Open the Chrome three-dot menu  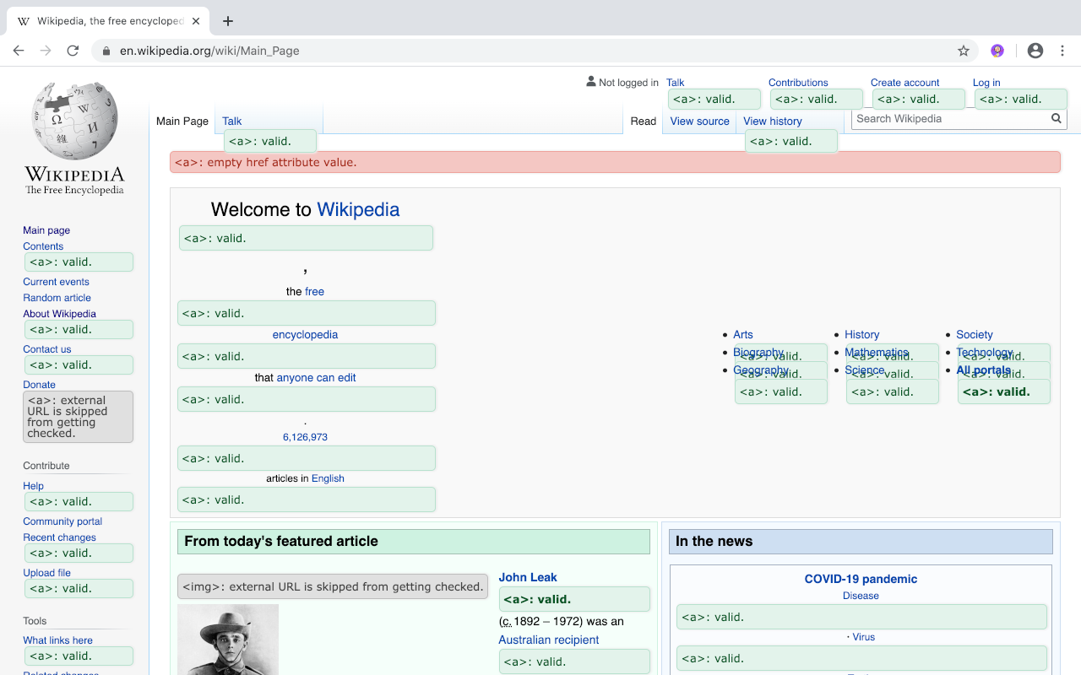(x=1062, y=51)
